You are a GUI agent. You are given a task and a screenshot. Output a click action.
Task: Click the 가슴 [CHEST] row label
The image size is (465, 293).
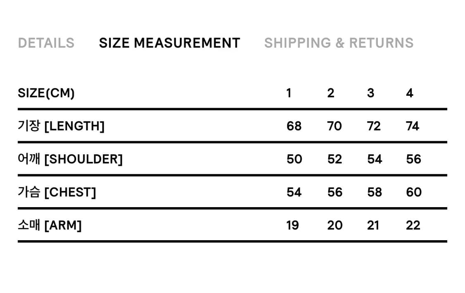[57, 192]
